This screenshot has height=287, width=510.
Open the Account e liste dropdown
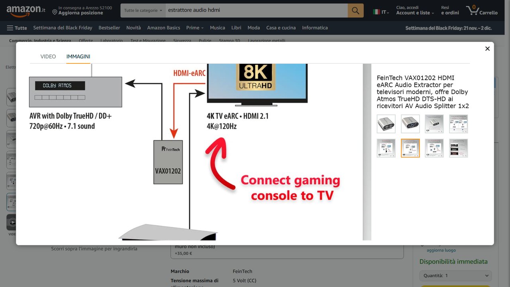tap(415, 10)
